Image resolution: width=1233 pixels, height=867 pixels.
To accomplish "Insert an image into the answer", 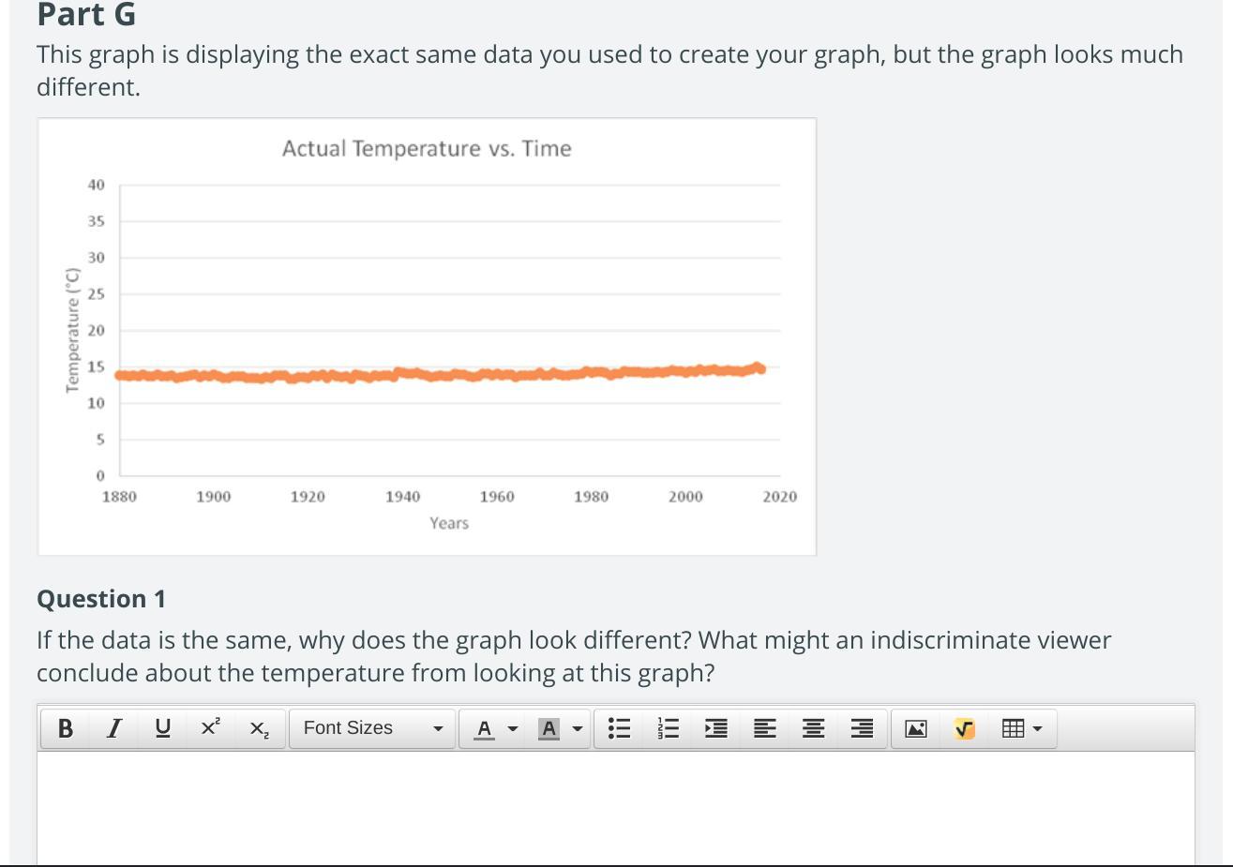I will pyautogui.click(x=916, y=728).
